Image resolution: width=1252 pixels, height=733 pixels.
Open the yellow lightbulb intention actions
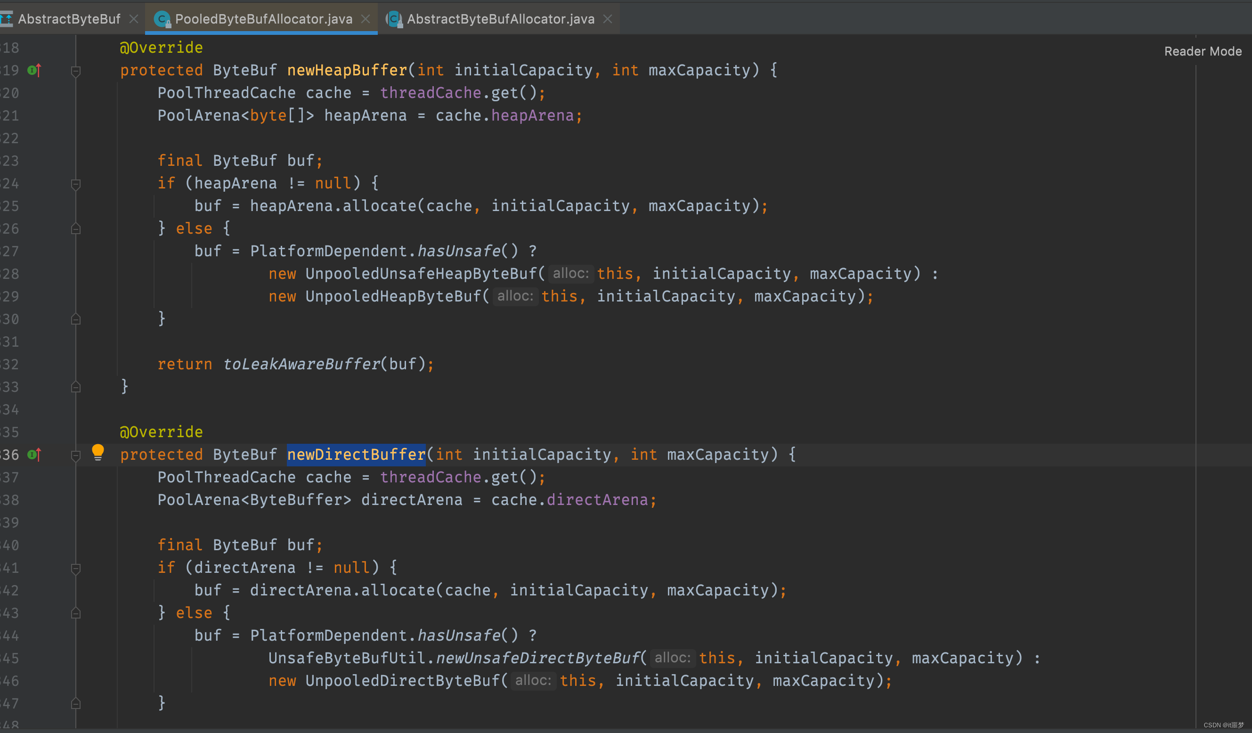[x=98, y=453]
